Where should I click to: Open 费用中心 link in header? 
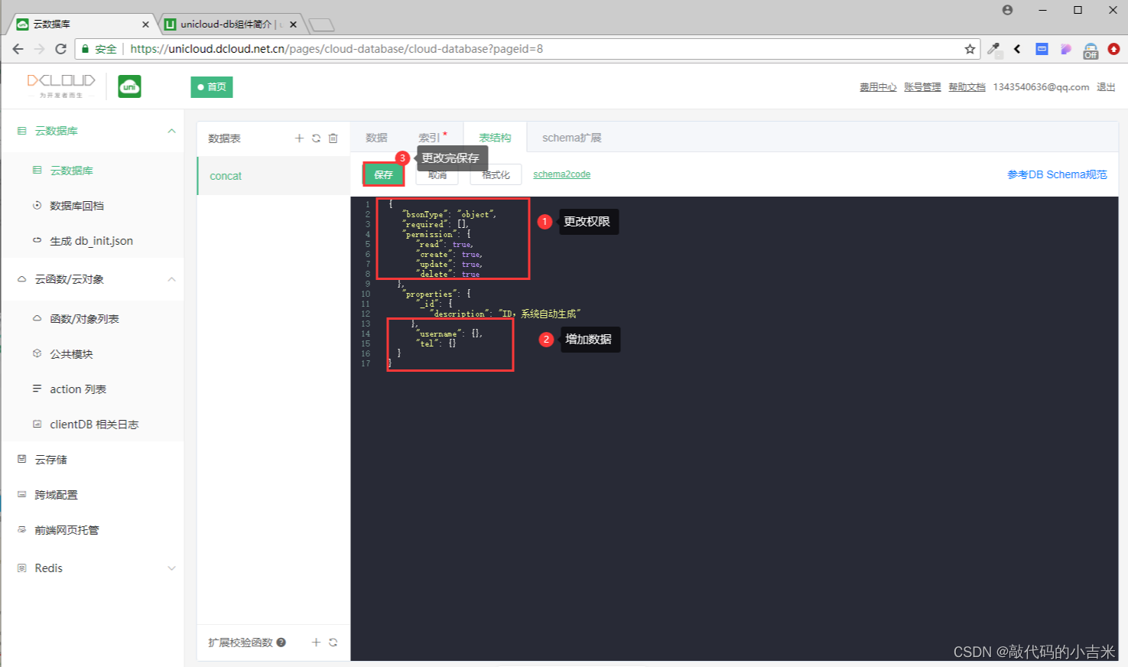coord(878,87)
